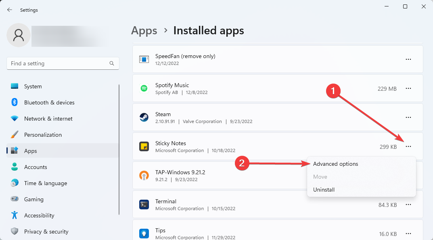The image size is (433, 240).
Task: Click the TAP-Windows 9.21.2 app name
Action: (x=180, y=172)
